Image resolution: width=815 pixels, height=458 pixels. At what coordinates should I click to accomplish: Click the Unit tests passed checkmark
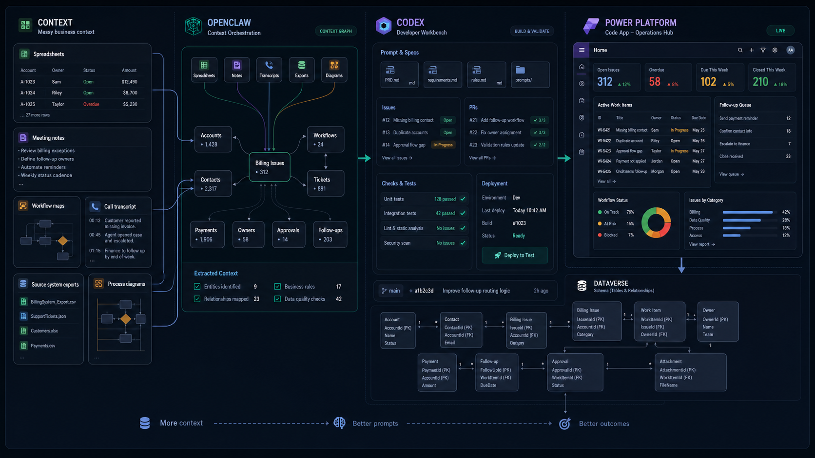click(x=463, y=199)
